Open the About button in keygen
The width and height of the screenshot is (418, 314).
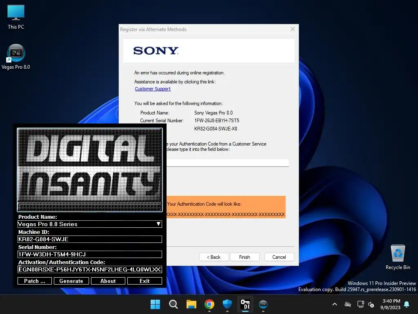(108, 281)
